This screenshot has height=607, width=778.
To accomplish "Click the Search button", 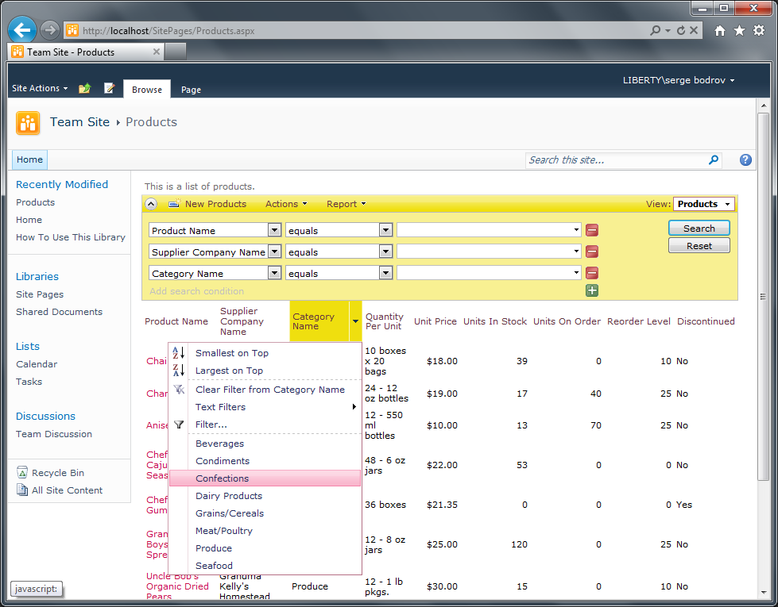I will pos(699,228).
